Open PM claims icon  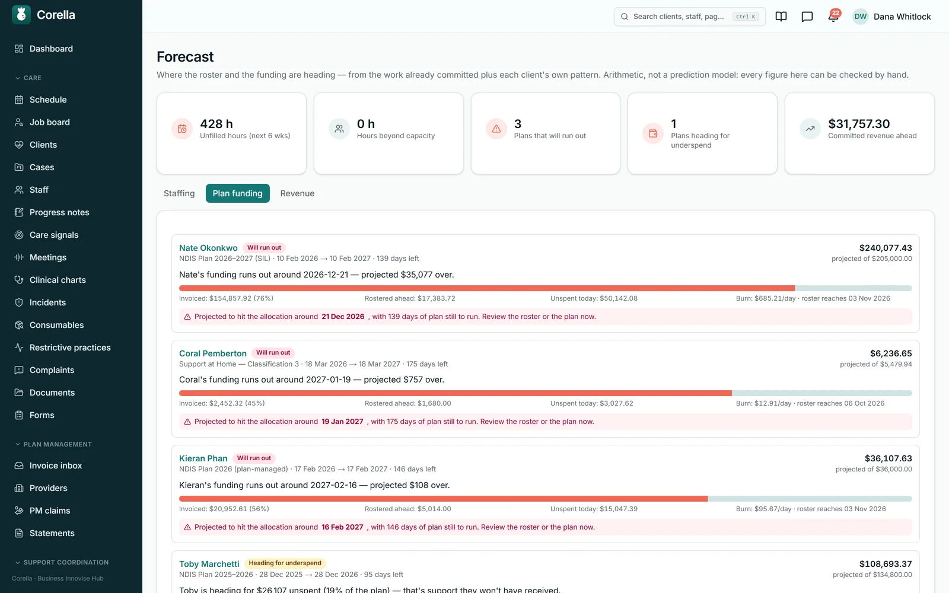coord(19,511)
